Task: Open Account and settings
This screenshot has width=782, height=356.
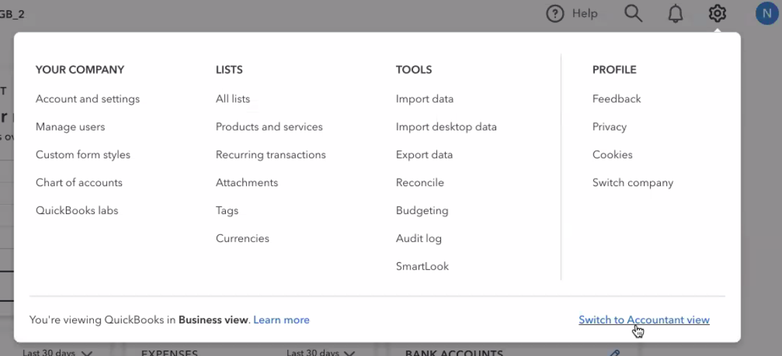Action: (87, 99)
